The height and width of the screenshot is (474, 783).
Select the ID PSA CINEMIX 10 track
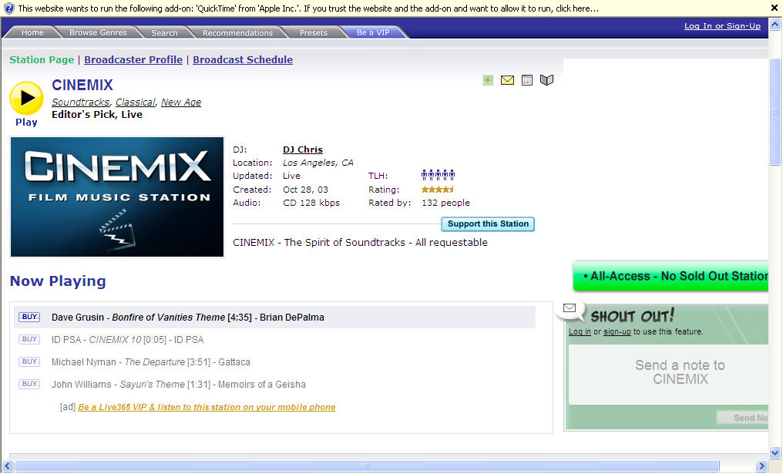(x=127, y=340)
